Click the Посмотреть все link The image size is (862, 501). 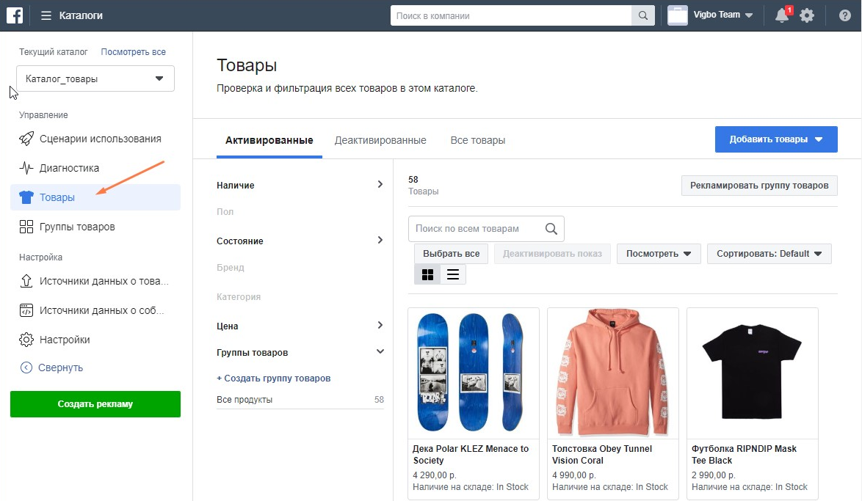[x=133, y=51]
